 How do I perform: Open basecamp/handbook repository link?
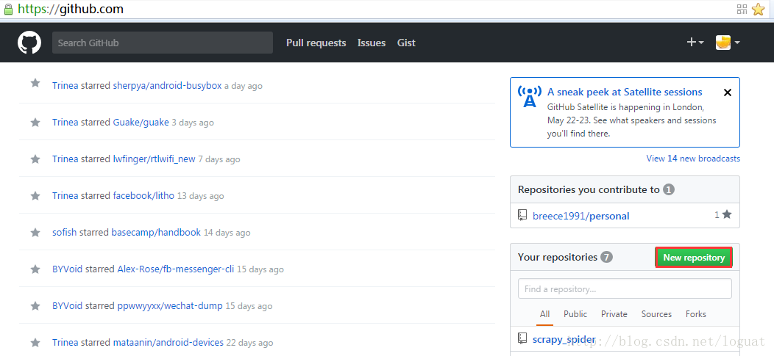tap(156, 233)
